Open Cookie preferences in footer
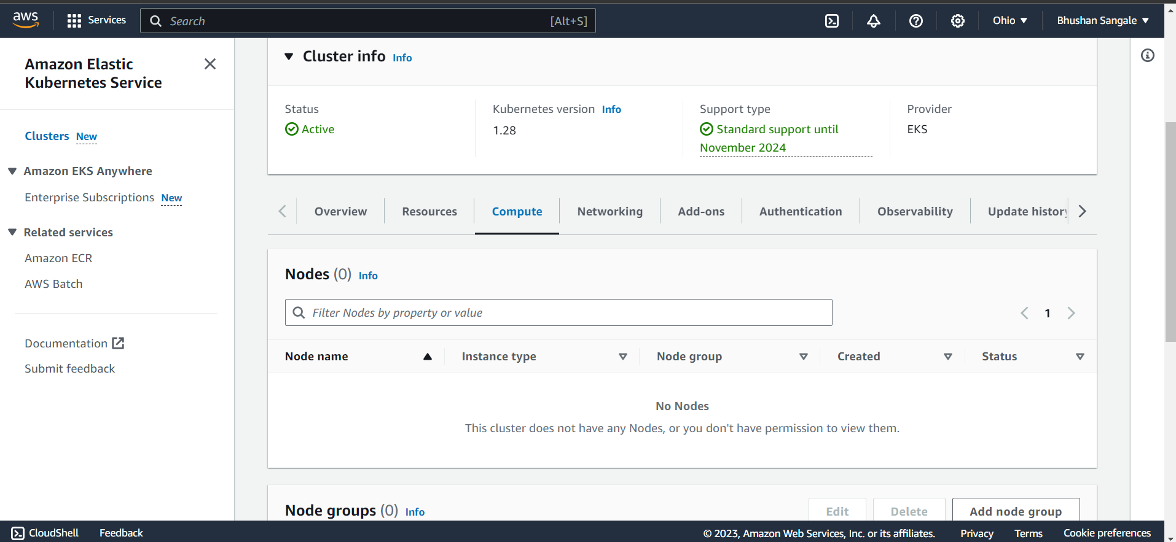The image size is (1176, 542). coord(1107,533)
